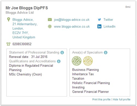This screenshot has height=106, width=137.
Task: Click the blue Twitter bird icon
Action: [x=99, y=20]
